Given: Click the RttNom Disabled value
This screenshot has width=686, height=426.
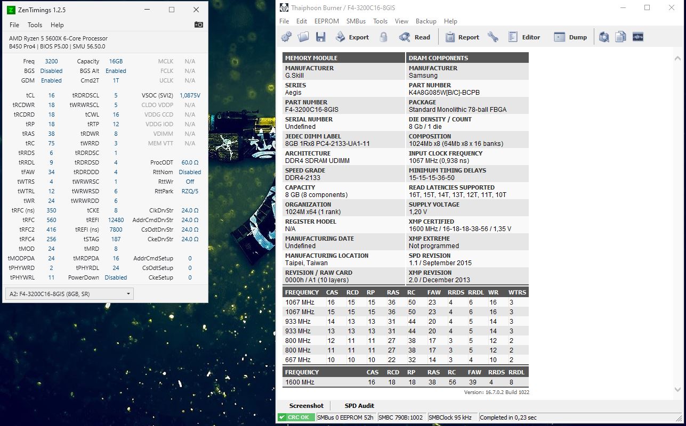Looking at the screenshot, I should point(190,172).
